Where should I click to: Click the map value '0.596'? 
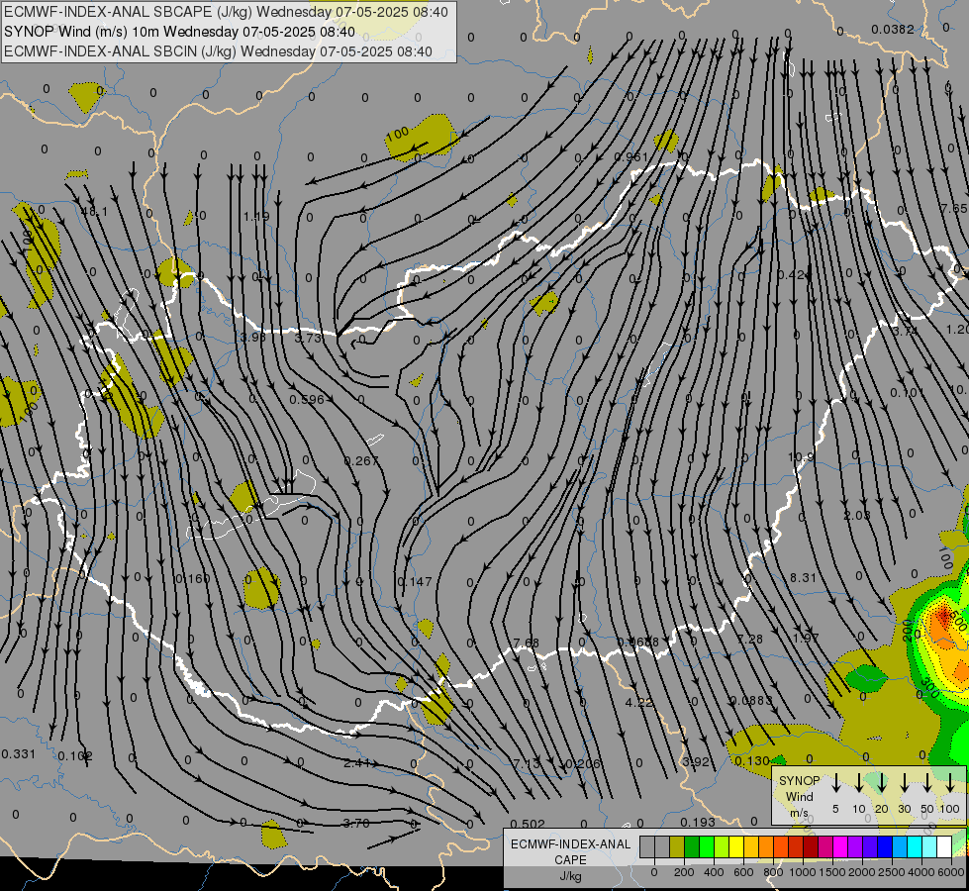307,399
